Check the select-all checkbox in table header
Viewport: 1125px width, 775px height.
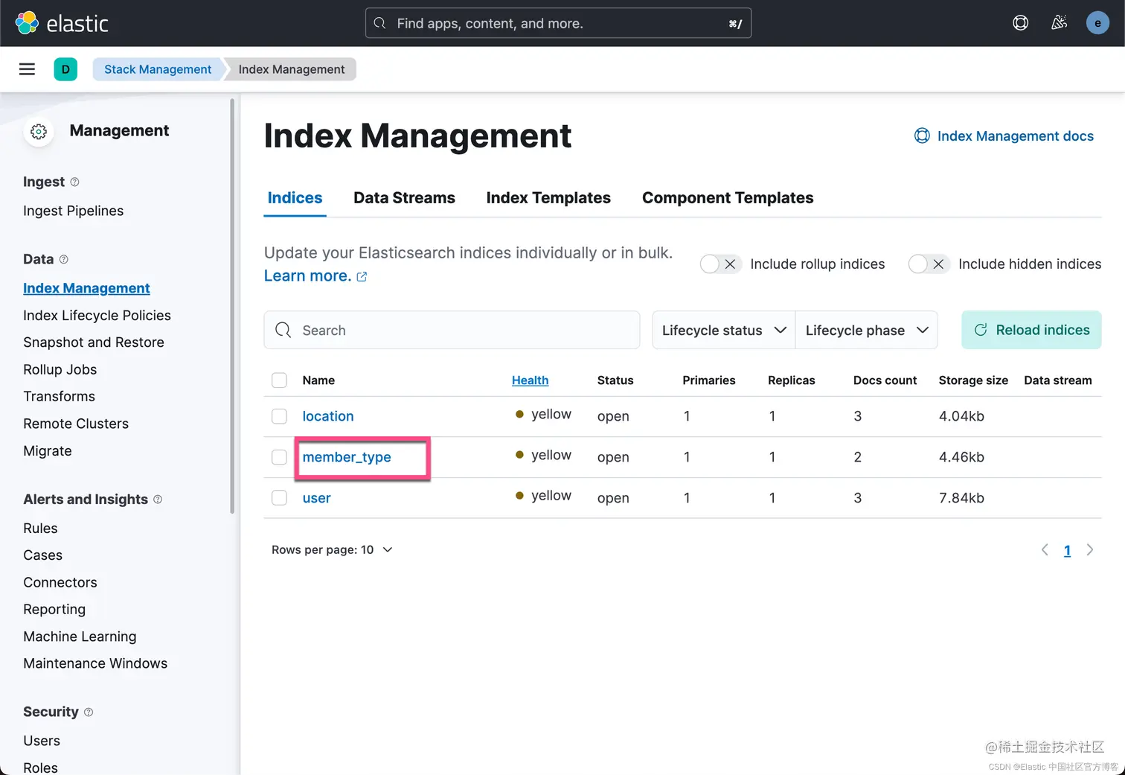[x=279, y=380]
